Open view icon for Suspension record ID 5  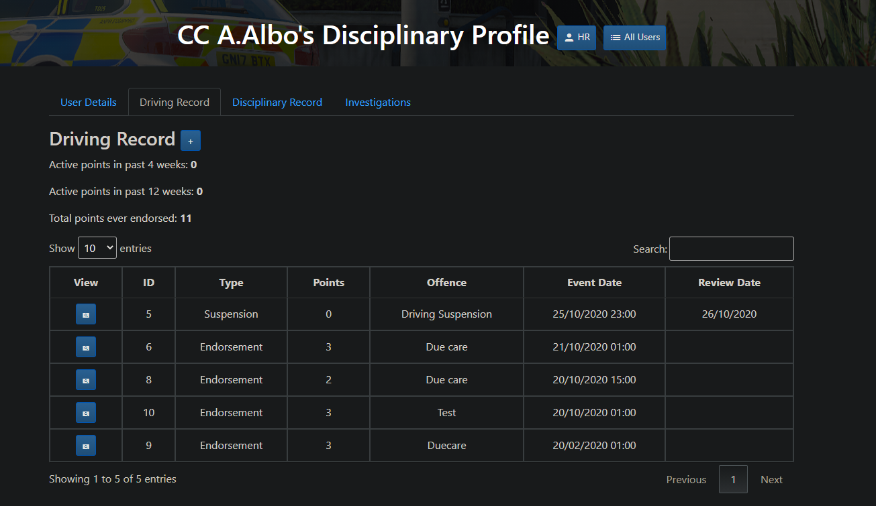[x=86, y=314]
